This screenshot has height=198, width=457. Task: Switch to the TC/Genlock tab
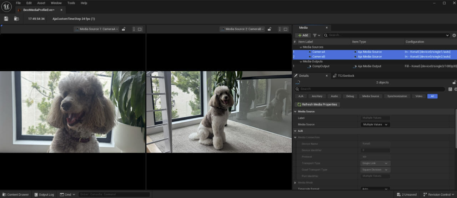[x=343, y=76]
